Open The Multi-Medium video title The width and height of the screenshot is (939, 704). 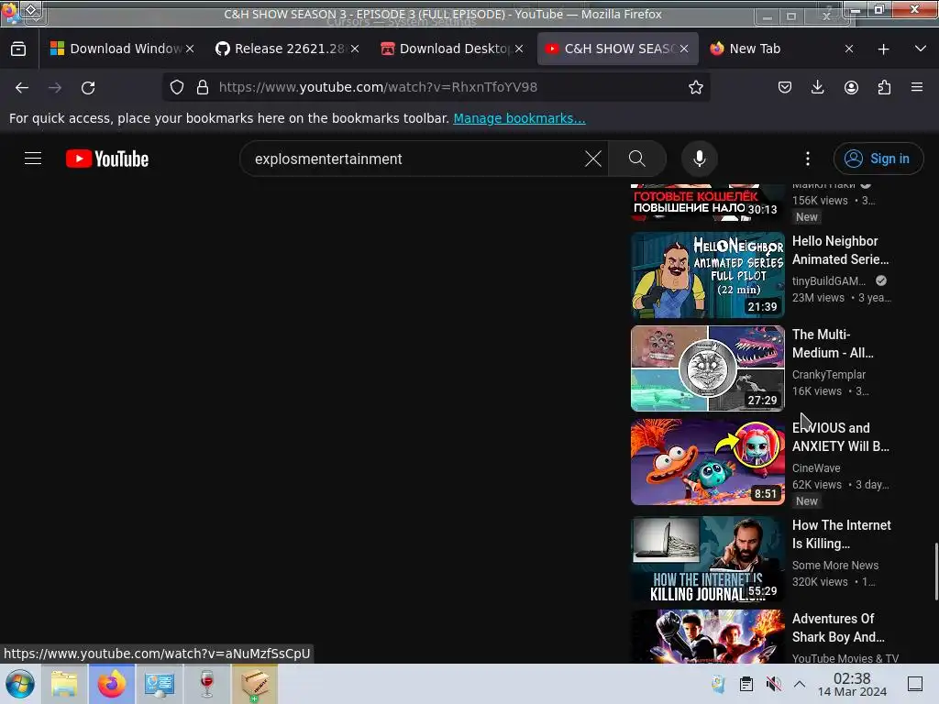(833, 344)
